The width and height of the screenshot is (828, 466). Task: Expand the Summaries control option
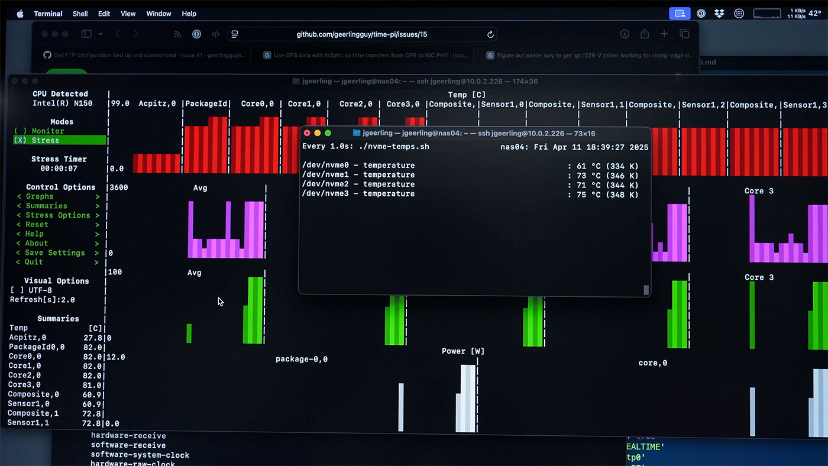click(58, 206)
